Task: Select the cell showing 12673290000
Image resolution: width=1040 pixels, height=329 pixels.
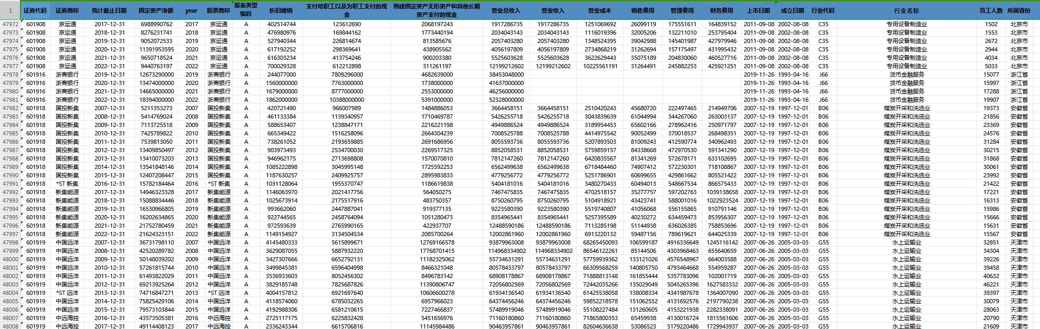Action: tap(156, 75)
